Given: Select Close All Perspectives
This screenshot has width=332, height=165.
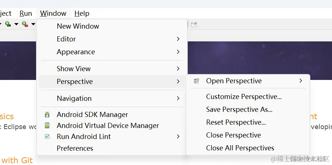Looking at the screenshot, I should pyautogui.click(x=240, y=148).
